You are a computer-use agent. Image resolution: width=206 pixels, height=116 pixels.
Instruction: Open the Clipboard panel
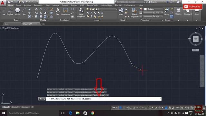[188, 12]
